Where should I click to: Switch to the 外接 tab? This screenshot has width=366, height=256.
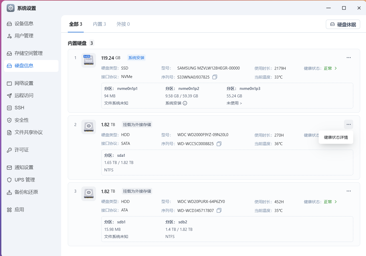point(123,24)
